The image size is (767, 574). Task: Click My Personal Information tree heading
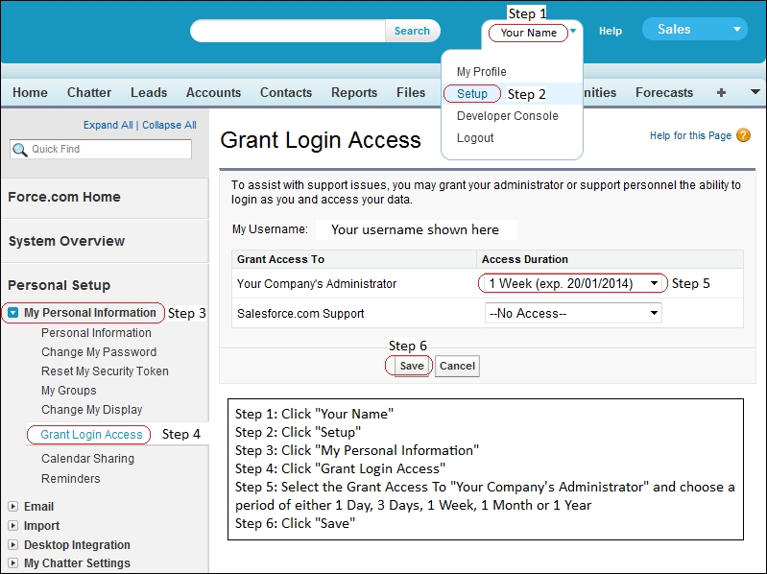click(x=90, y=312)
